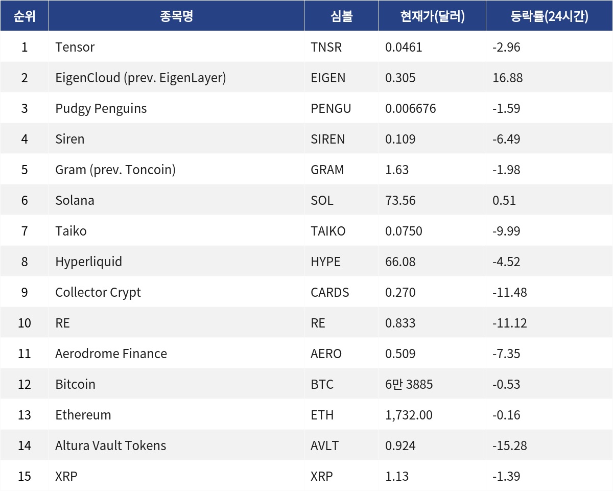This screenshot has width=613, height=491.
Task: Select the SIREN symbol cell
Action: [341, 139]
